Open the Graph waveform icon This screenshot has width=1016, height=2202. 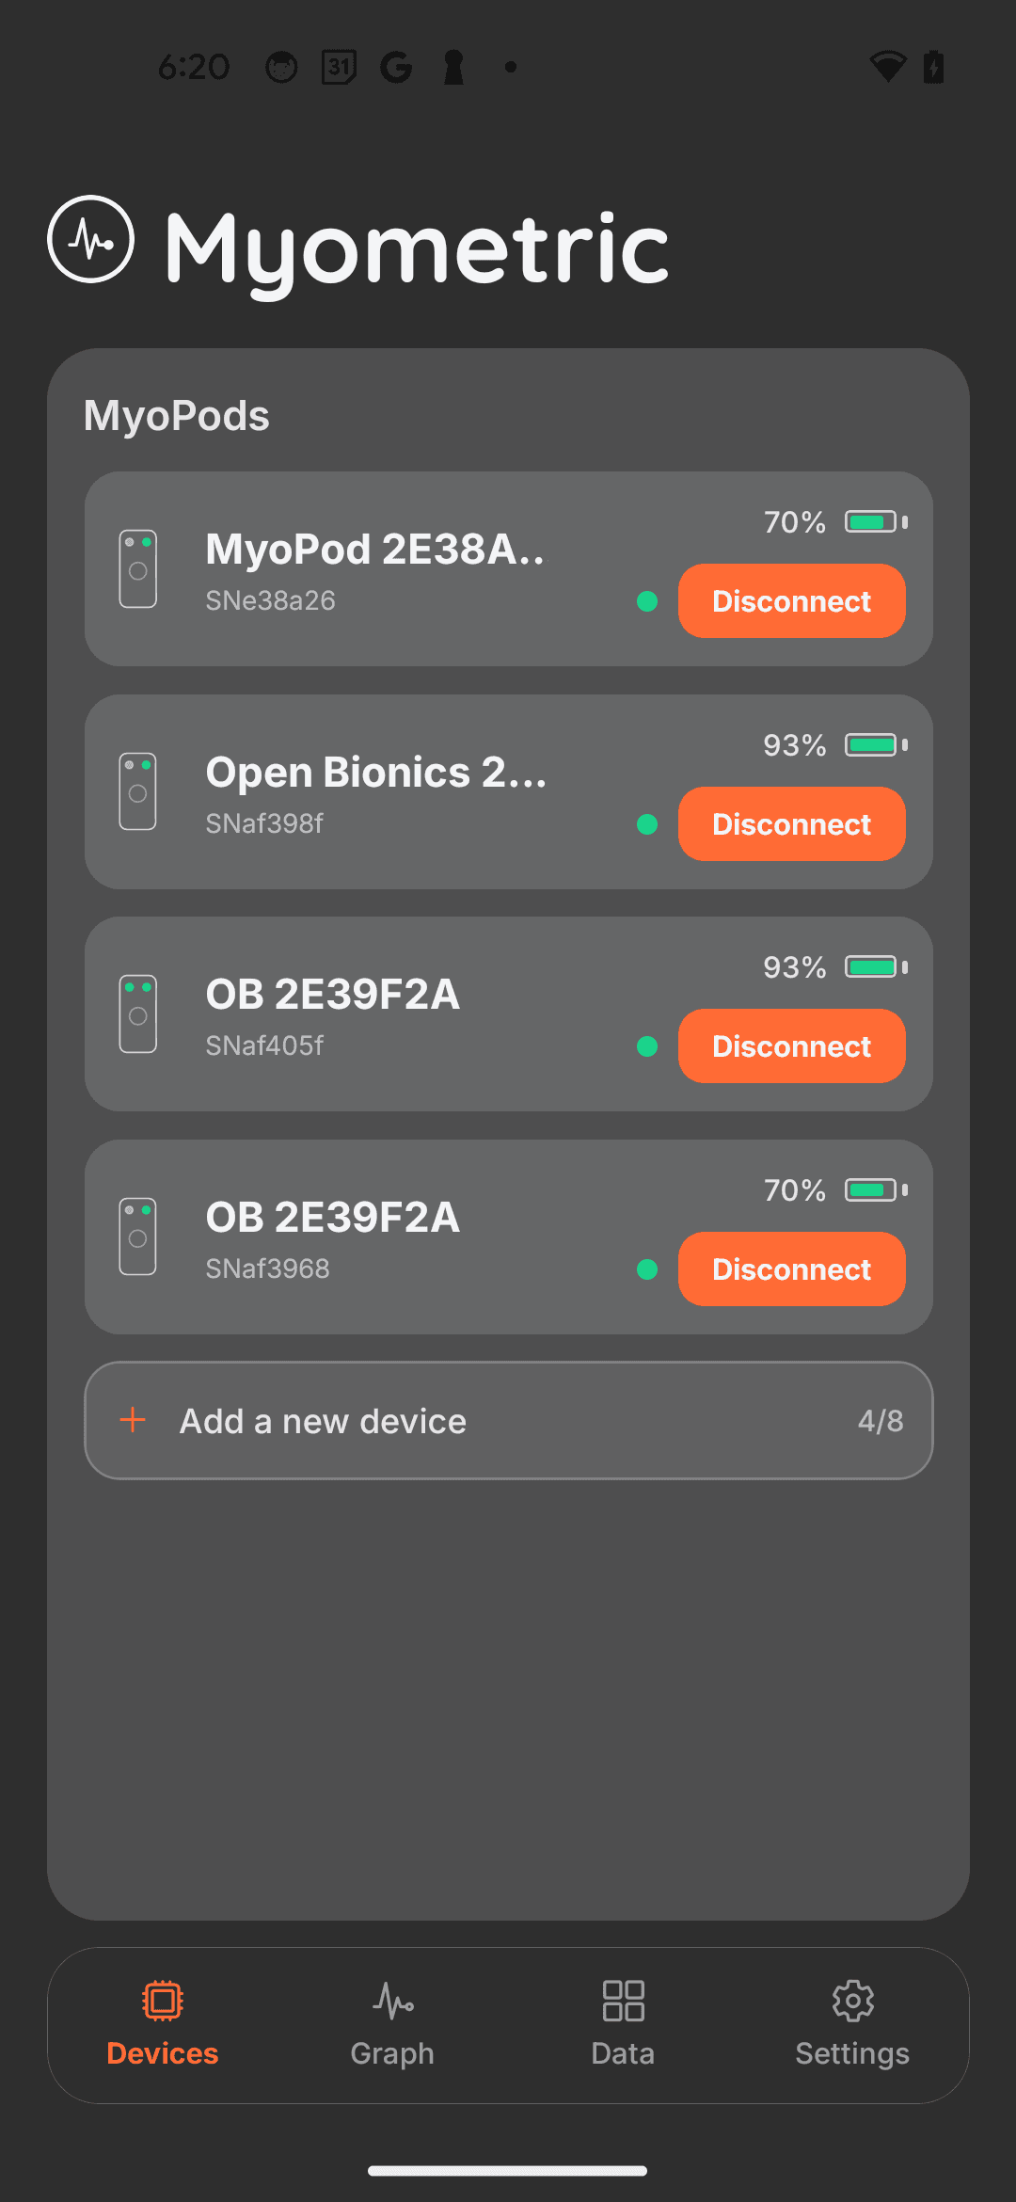pyautogui.click(x=392, y=1999)
